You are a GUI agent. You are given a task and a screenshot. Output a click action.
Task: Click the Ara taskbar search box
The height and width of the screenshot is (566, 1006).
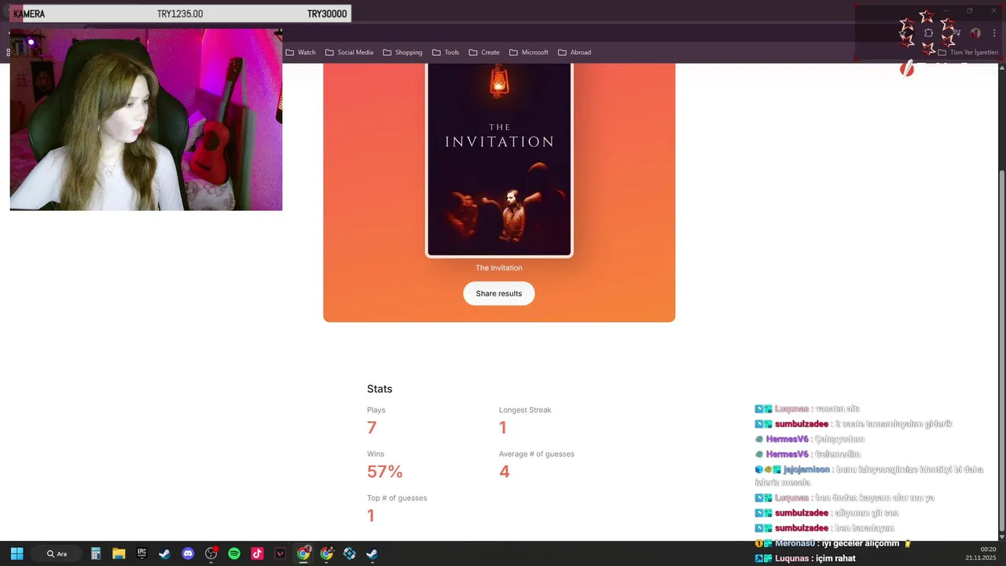click(57, 553)
